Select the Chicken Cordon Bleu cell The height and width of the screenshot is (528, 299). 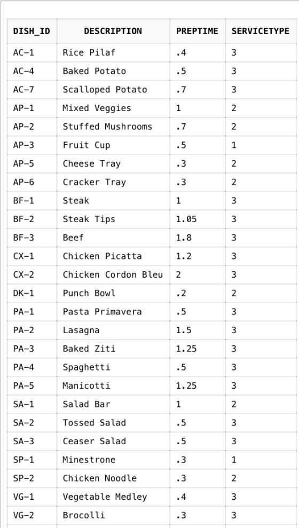coord(113,275)
